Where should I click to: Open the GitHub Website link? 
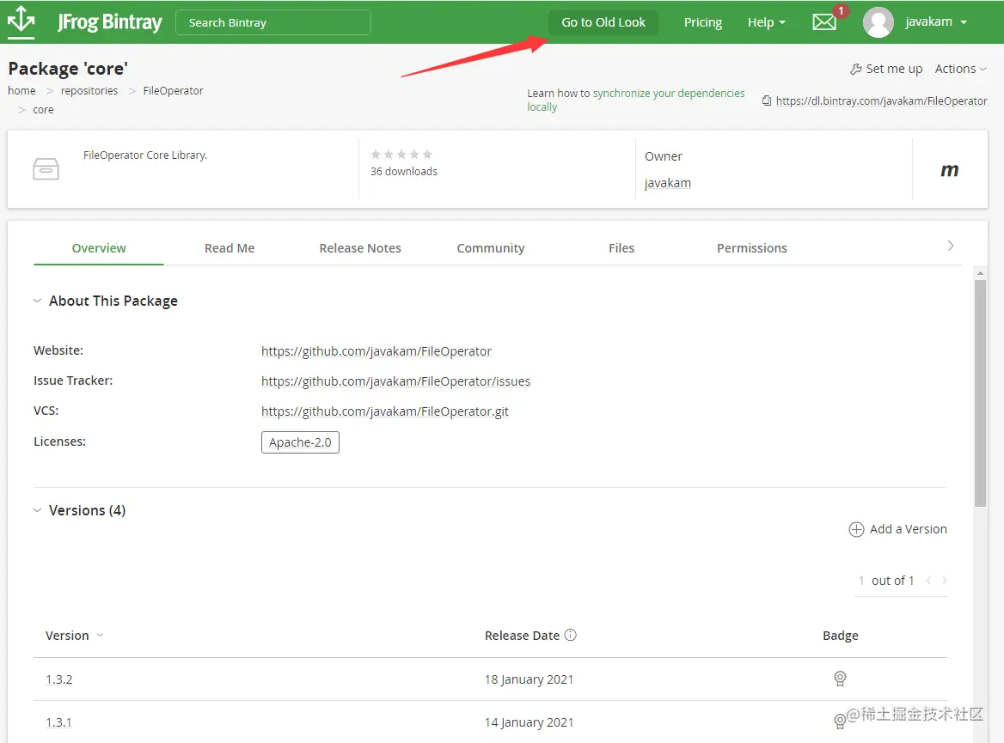376,350
